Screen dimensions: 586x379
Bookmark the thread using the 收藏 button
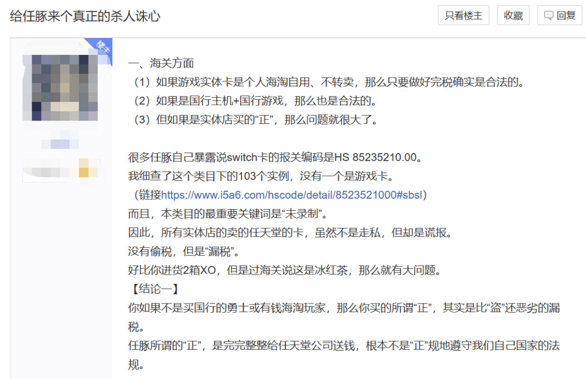(x=513, y=15)
